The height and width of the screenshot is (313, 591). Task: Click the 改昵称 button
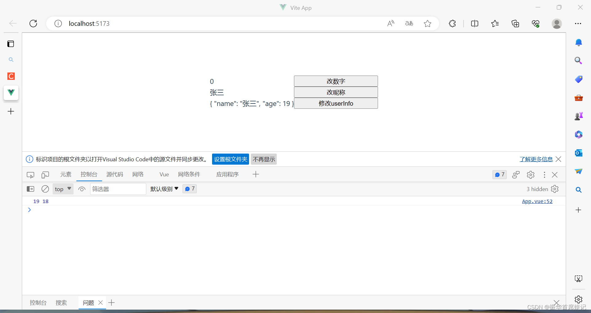[x=336, y=92]
